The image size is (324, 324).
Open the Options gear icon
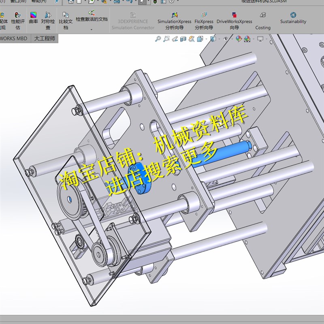171,2
